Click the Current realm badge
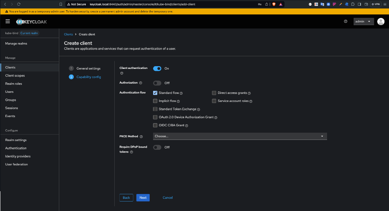The image size is (389, 211). [x=29, y=33]
